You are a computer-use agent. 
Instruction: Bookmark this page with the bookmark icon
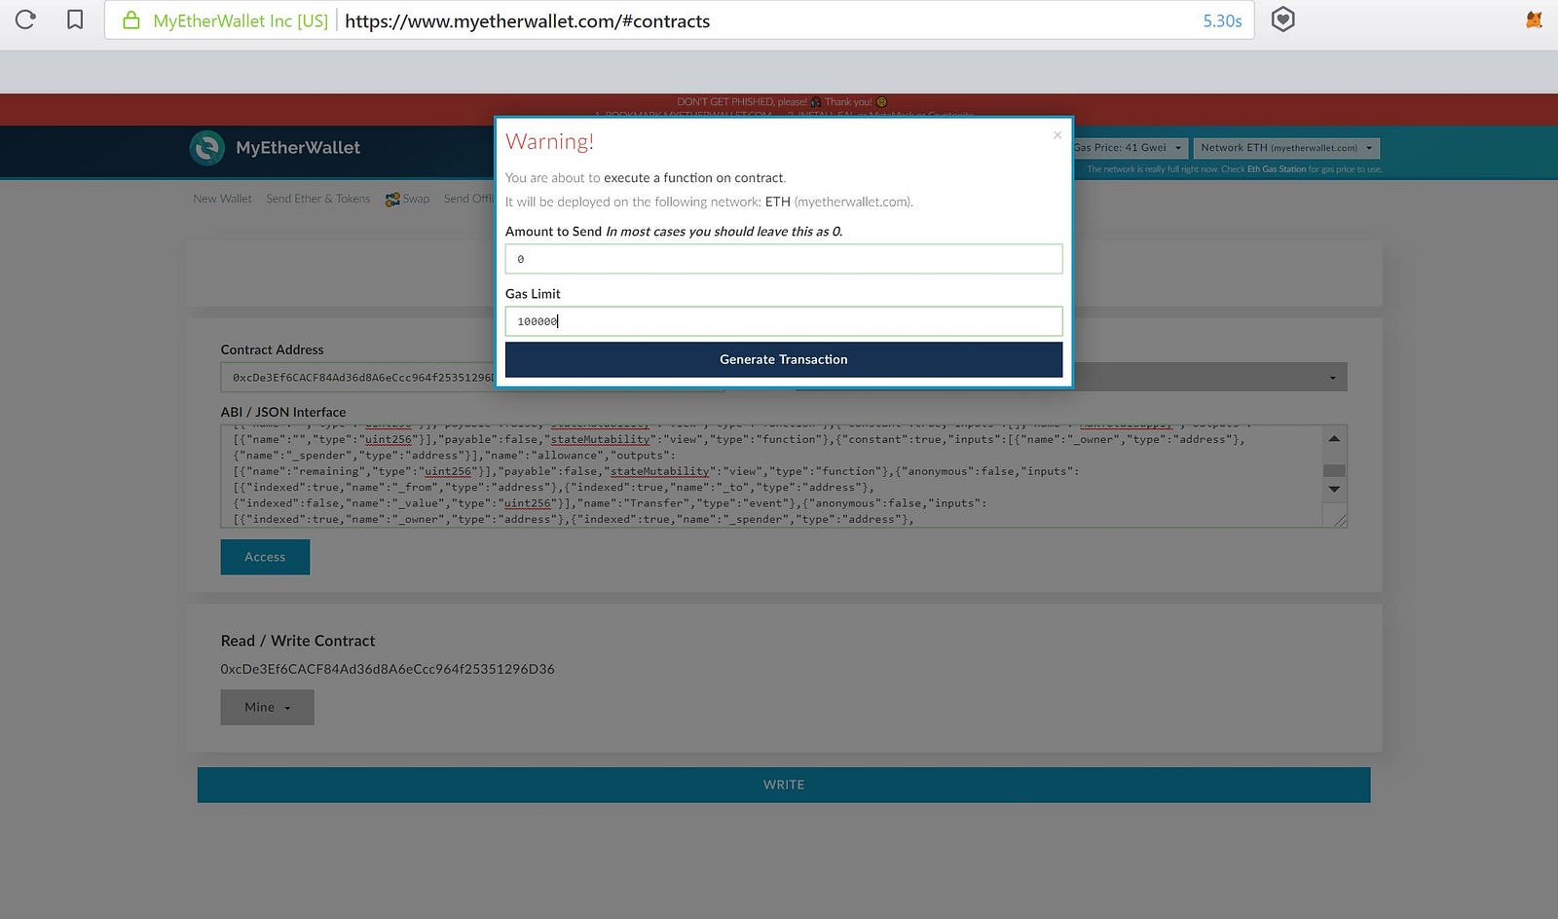click(75, 19)
